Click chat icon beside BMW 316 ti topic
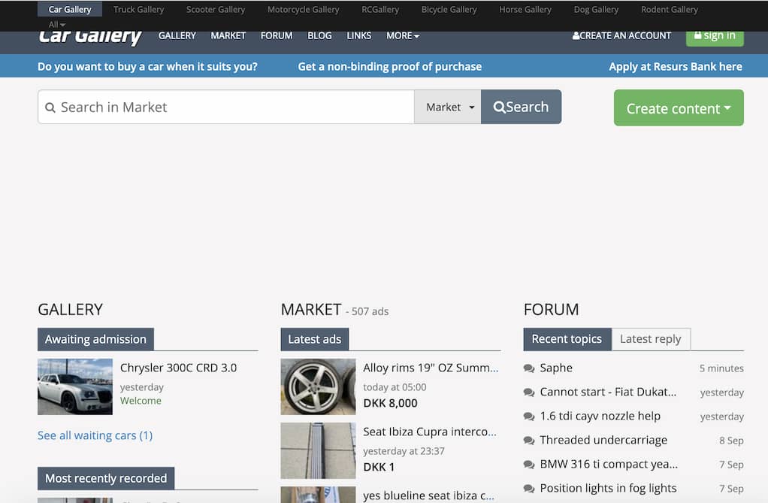768x503 pixels. pos(529,465)
